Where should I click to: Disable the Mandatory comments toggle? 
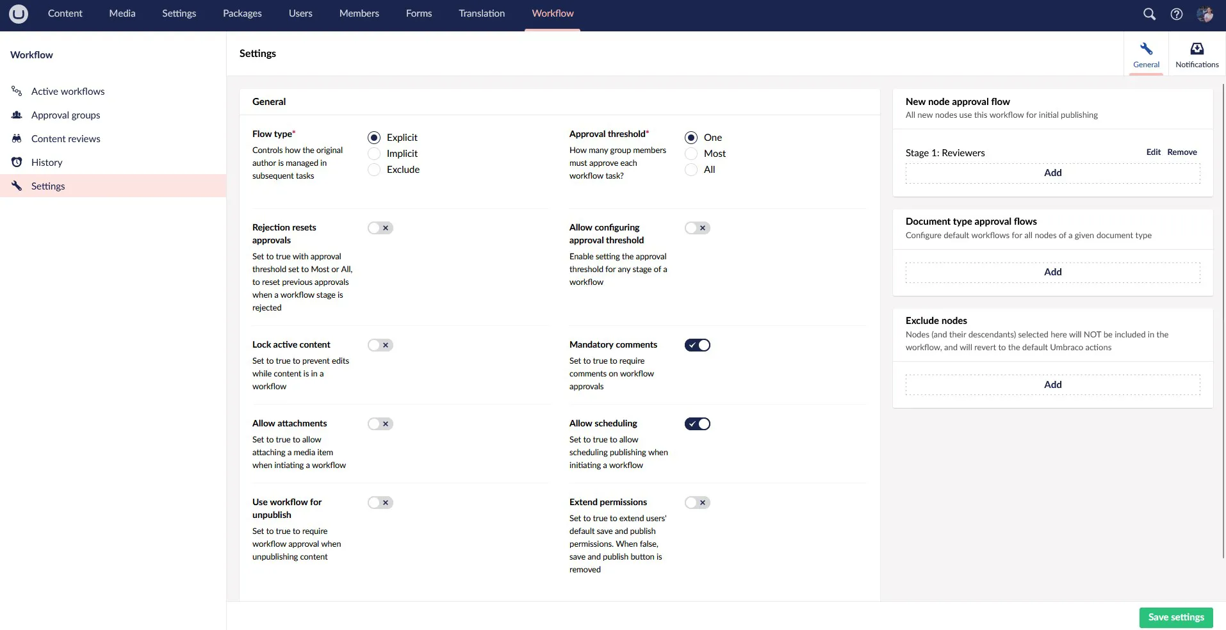(697, 345)
